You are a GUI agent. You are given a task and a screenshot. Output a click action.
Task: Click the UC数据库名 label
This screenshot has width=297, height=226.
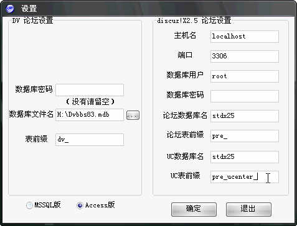pyautogui.click(x=185, y=156)
